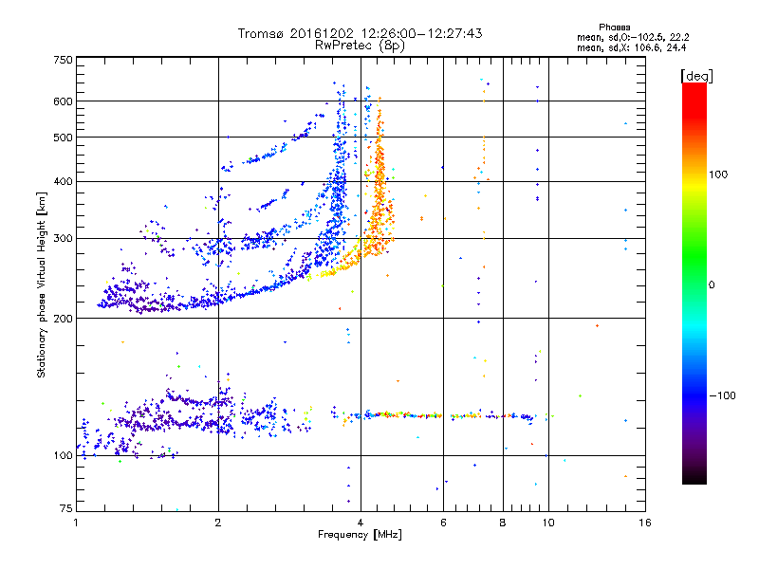
Task: Click the phase colorbar gradient
Action: (694, 283)
